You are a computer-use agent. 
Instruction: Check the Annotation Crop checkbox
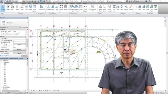(13, 42)
